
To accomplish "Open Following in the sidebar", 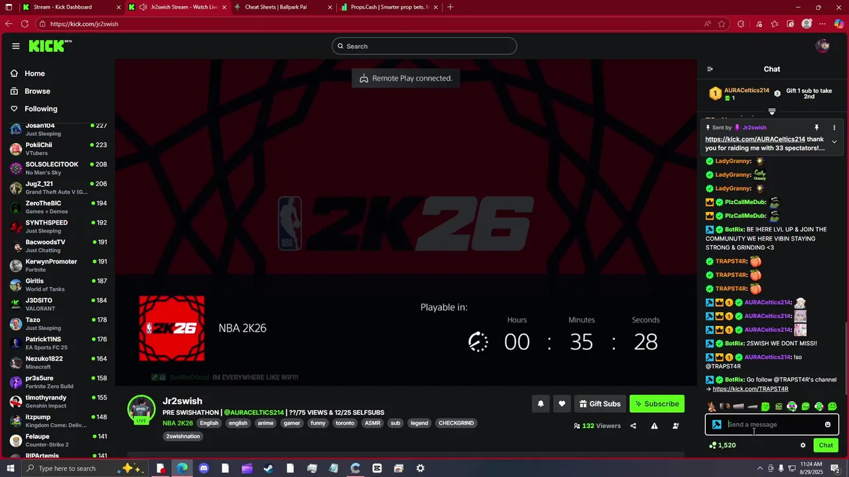I will (x=40, y=109).
